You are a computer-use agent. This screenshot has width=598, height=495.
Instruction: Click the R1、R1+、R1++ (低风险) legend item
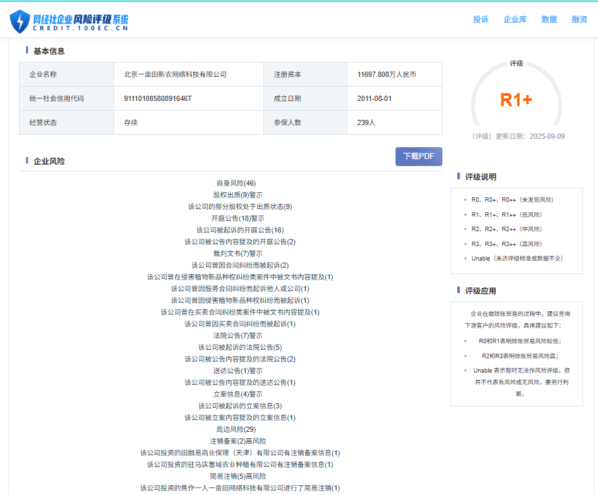point(506,215)
